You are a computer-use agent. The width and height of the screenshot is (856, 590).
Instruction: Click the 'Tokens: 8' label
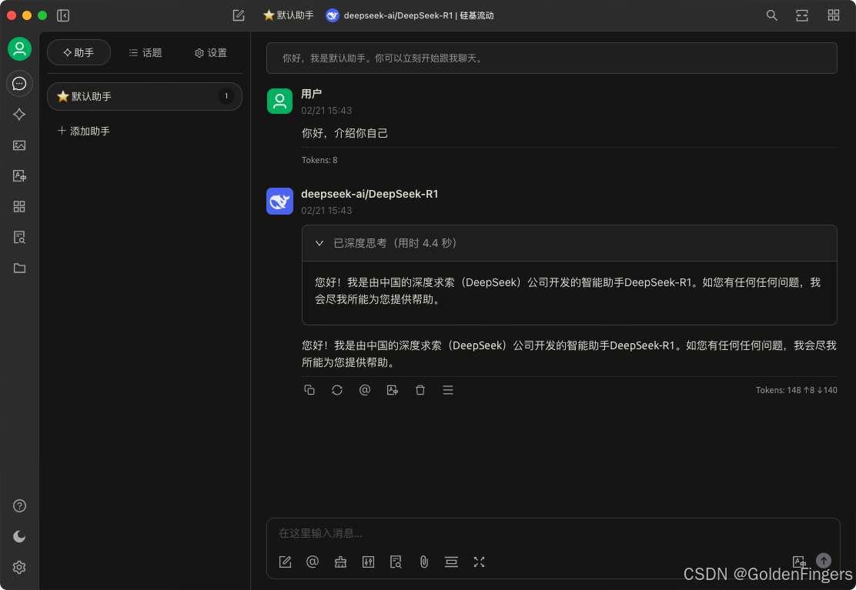[x=319, y=160]
